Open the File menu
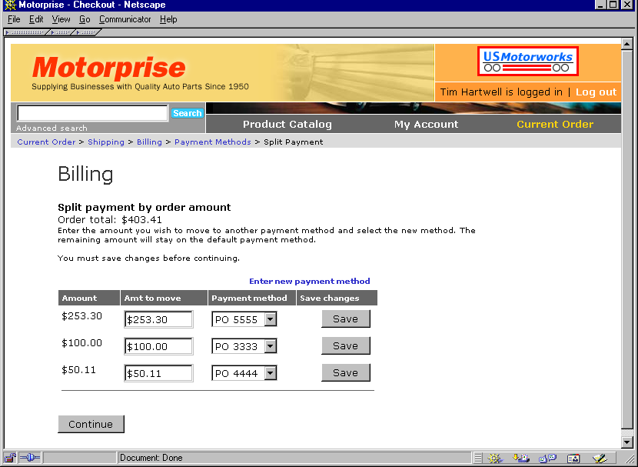Image resolution: width=638 pixels, height=467 pixels. click(14, 19)
